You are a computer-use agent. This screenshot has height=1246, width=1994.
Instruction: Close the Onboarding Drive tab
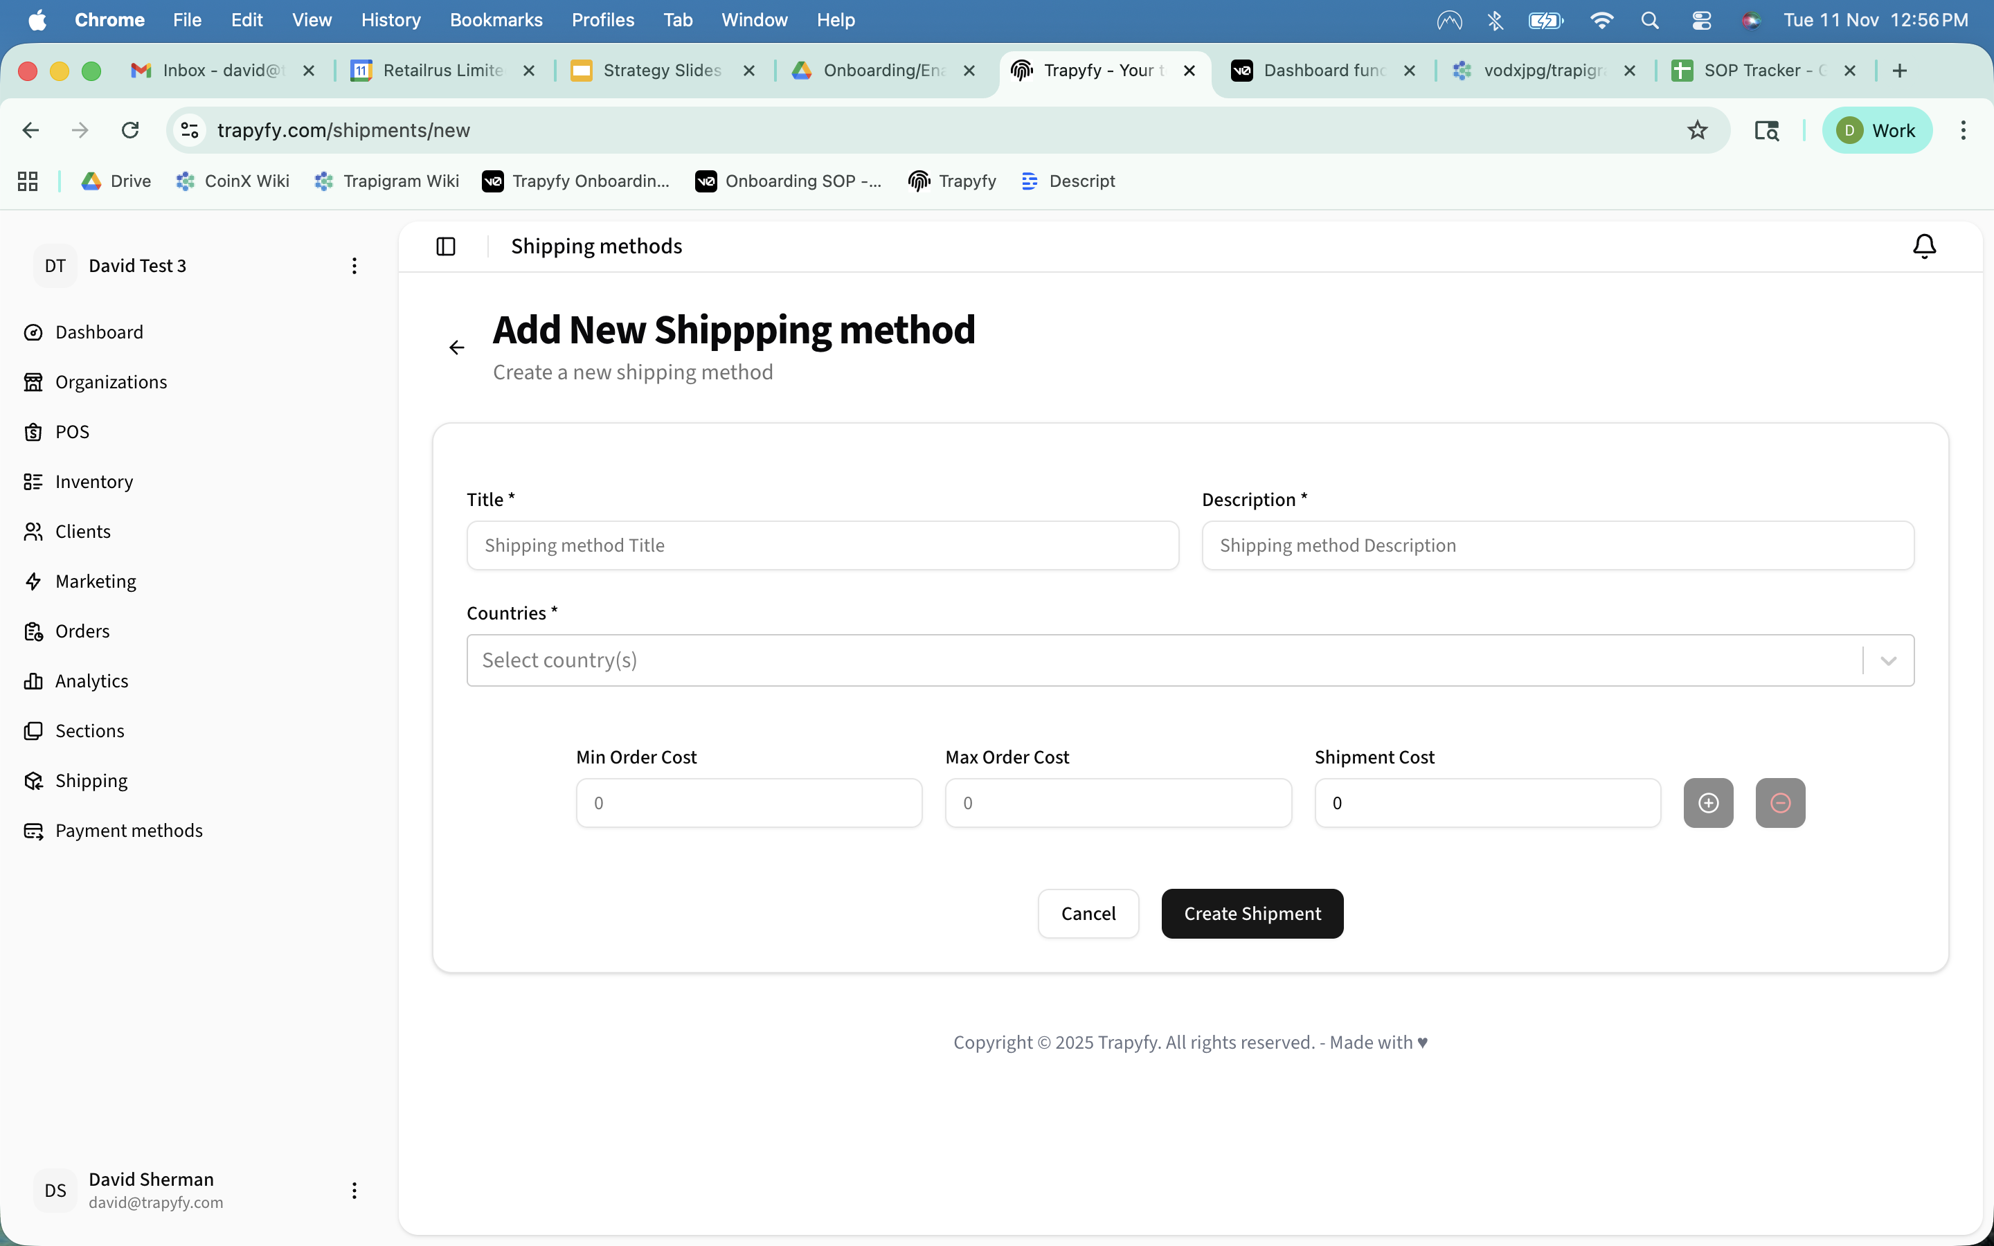coord(969,71)
